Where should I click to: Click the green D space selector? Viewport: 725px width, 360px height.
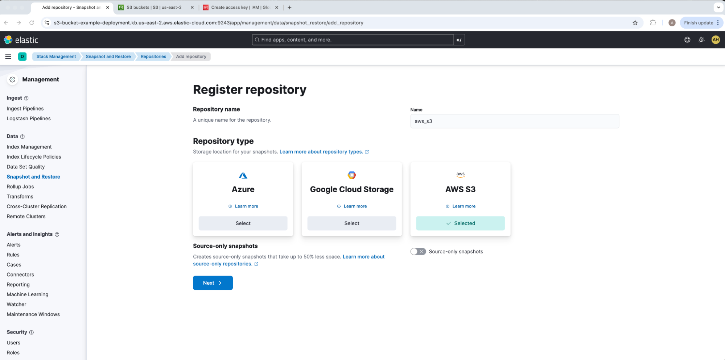22,56
